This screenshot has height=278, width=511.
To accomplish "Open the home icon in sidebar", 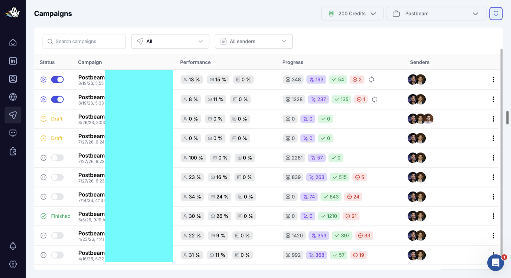I will point(13,43).
